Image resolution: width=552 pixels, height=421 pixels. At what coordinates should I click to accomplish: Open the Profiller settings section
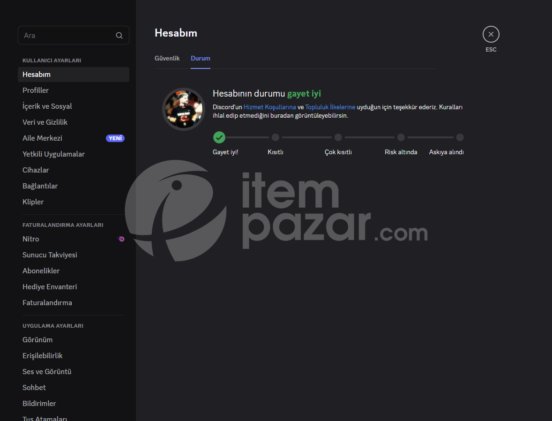pyautogui.click(x=74, y=90)
